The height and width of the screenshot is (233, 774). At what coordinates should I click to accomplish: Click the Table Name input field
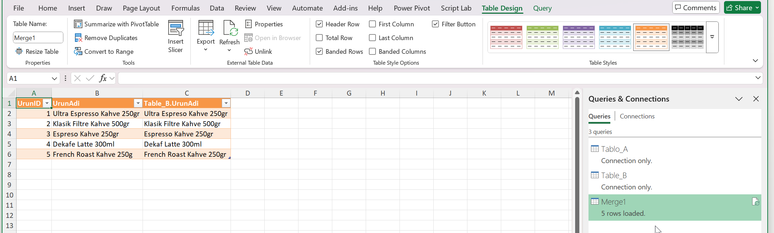click(x=38, y=38)
